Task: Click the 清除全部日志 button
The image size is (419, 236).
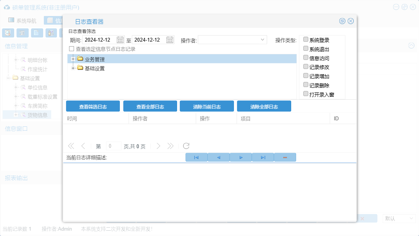Action: pyautogui.click(x=264, y=107)
